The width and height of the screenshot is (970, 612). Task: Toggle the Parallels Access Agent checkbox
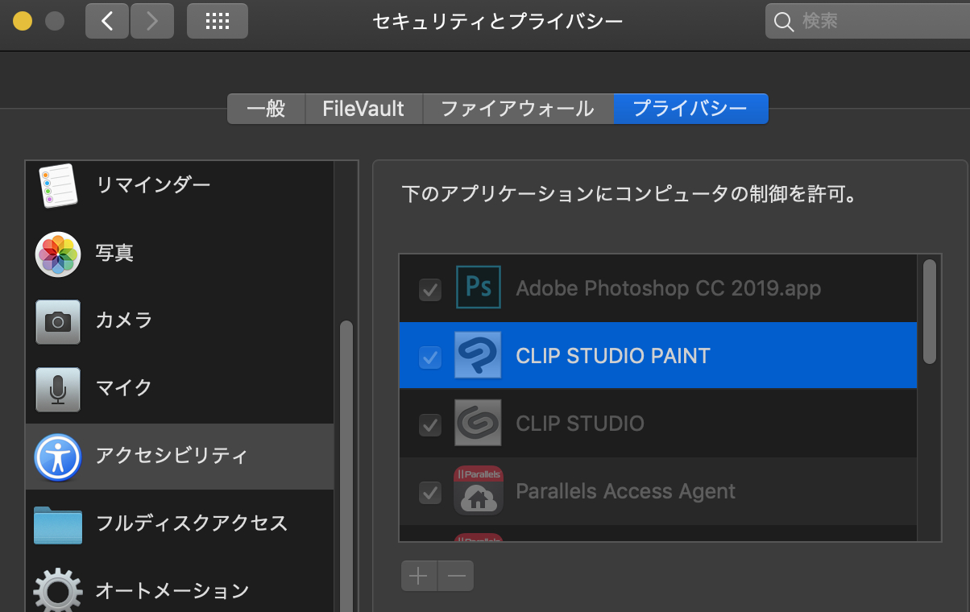tap(430, 492)
